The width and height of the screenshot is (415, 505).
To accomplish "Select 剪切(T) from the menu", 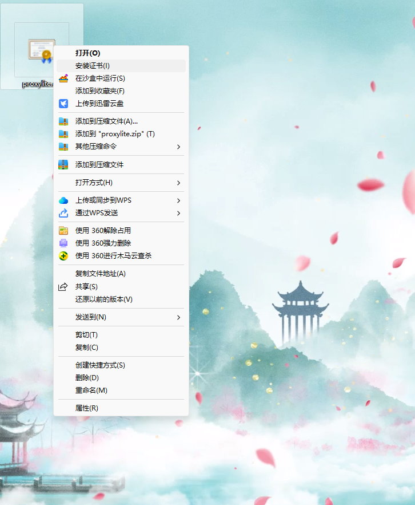I will click(121, 335).
